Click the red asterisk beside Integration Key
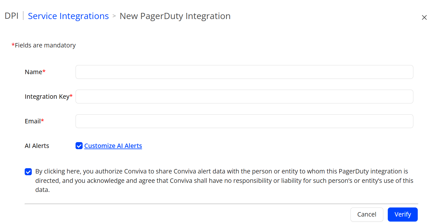Screen dimensions: 433x223 coord(71,96)
